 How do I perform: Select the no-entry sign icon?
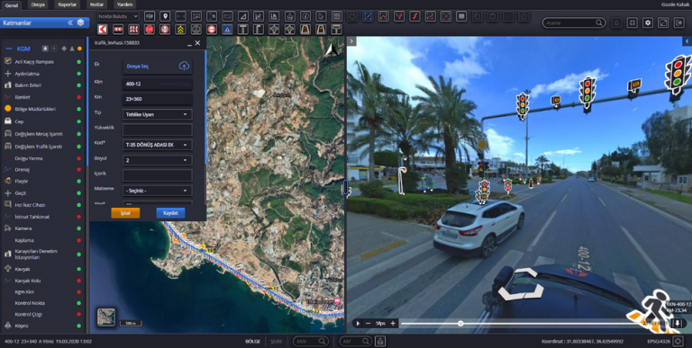pos(212,30)
